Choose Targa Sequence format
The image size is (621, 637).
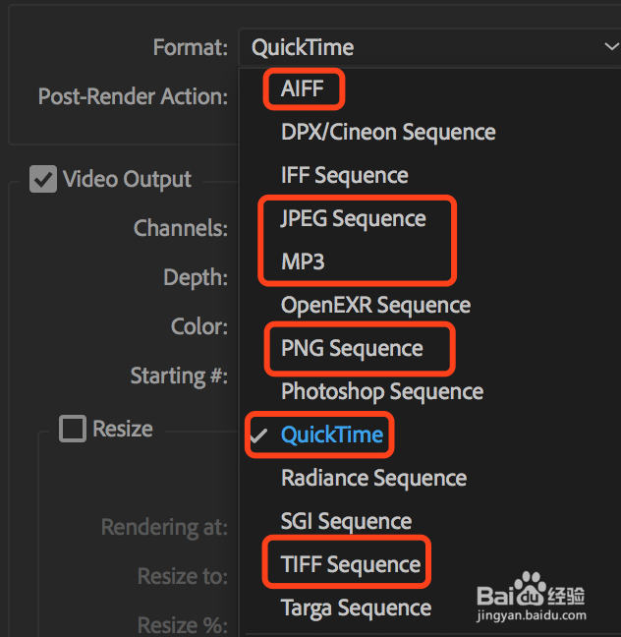tap(356, 608)
